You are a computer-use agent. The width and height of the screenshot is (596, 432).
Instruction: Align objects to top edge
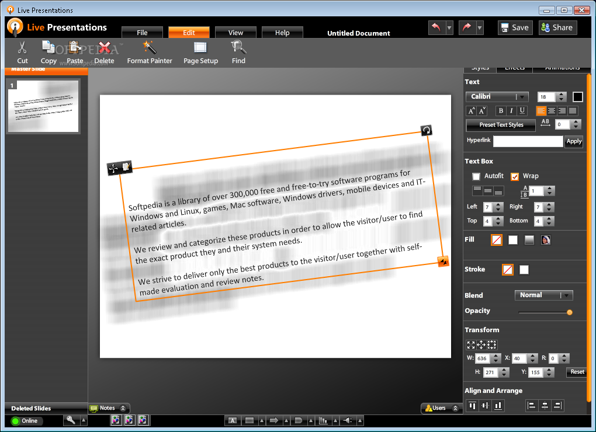[472, 406]
